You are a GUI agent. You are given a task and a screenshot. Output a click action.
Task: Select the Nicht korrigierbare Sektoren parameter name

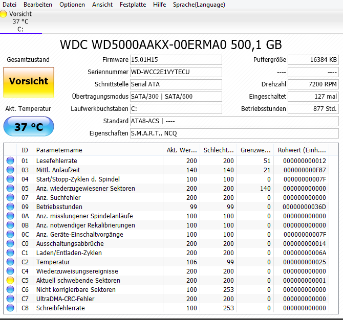coord(76,289)
